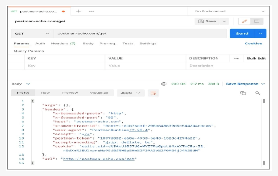The image size is (278, 176).
Task: Click the request URL field
Action: point(140,34)
